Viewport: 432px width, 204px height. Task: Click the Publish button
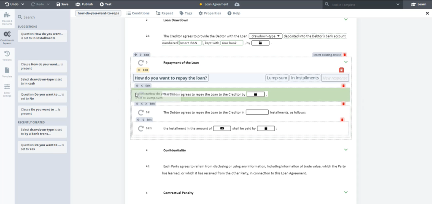(x=84, y=4)
